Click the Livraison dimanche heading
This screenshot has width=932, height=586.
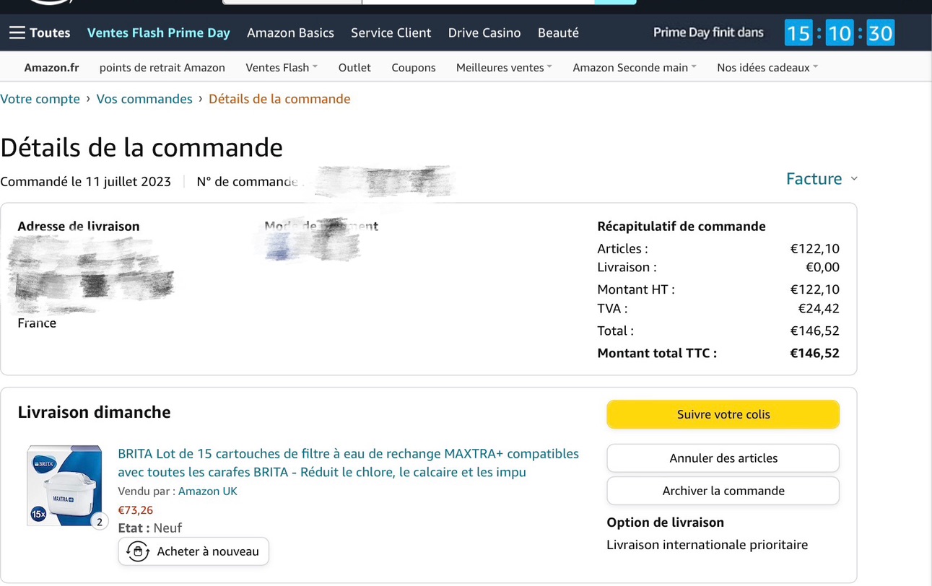(94, 412)
